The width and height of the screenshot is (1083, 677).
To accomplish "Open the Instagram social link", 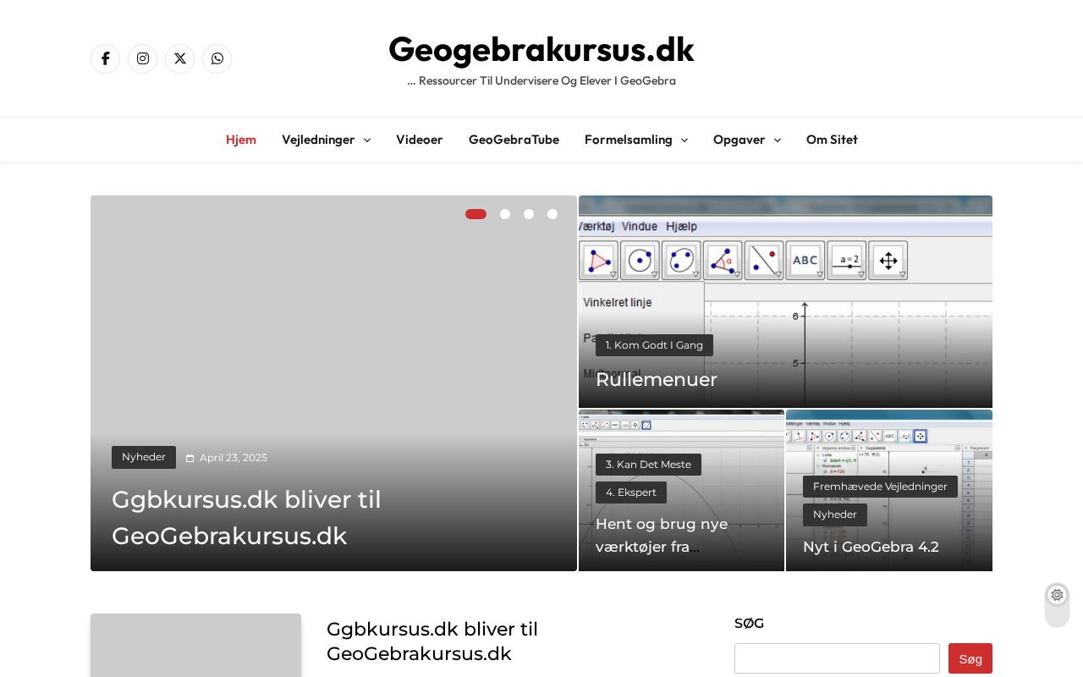I will (x=142, y=58).
